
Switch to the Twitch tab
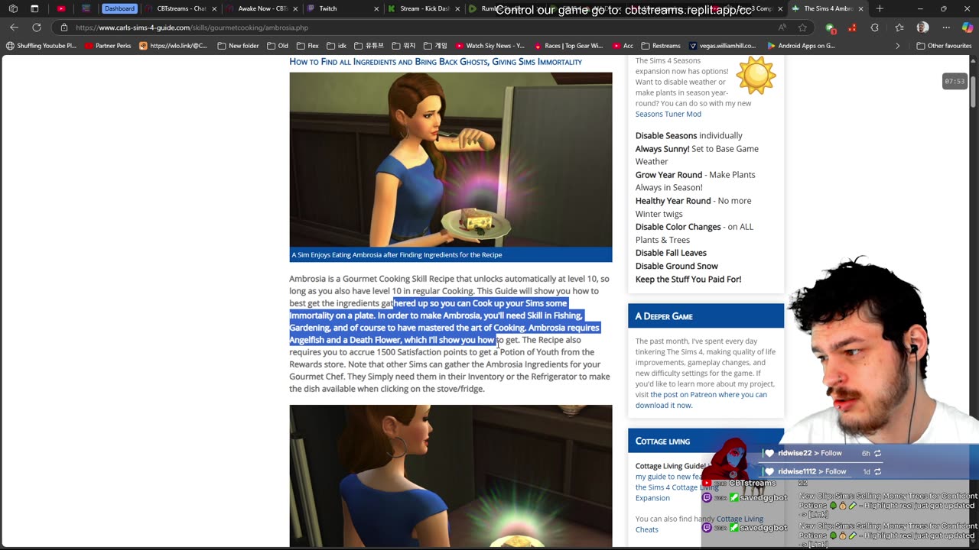pos(343,8)
